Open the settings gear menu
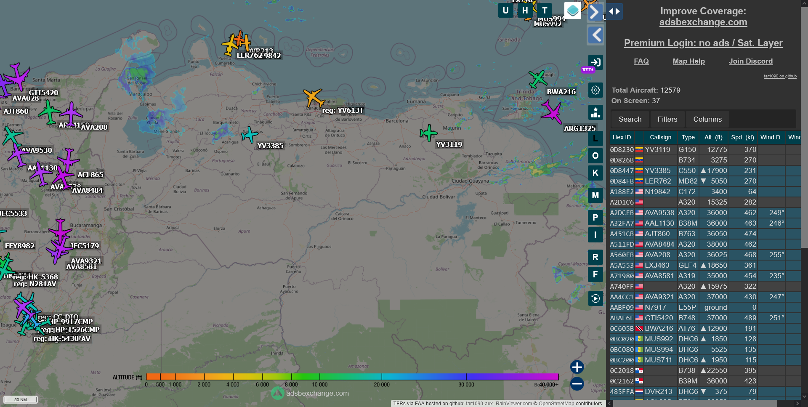Screen dimensions: 808x407 point(595,90)
